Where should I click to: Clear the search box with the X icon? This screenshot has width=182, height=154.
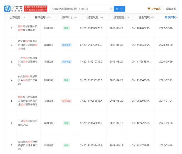(111, 9)
